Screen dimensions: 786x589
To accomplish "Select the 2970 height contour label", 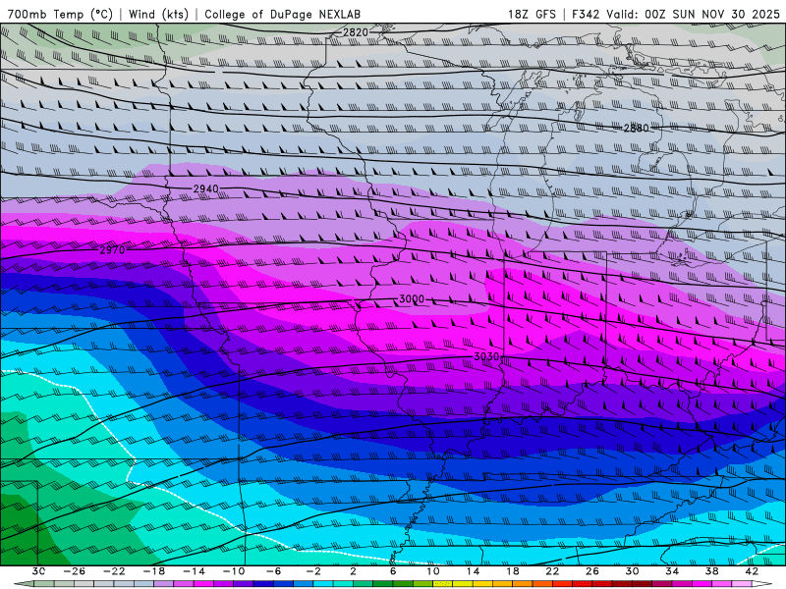I will click(112, 250).
